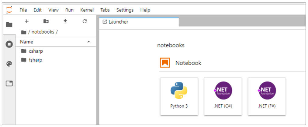Viewport: 308px width, 127px height.
Task: Click the csharp folder icon
Action: (x=24, y=51)
